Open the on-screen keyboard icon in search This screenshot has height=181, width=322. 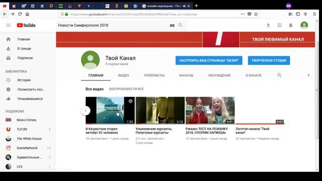coord(172,26)
